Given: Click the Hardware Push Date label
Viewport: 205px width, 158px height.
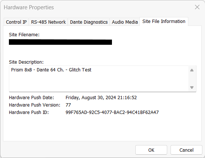Looking at the screenshot, I should click(32, 98).
